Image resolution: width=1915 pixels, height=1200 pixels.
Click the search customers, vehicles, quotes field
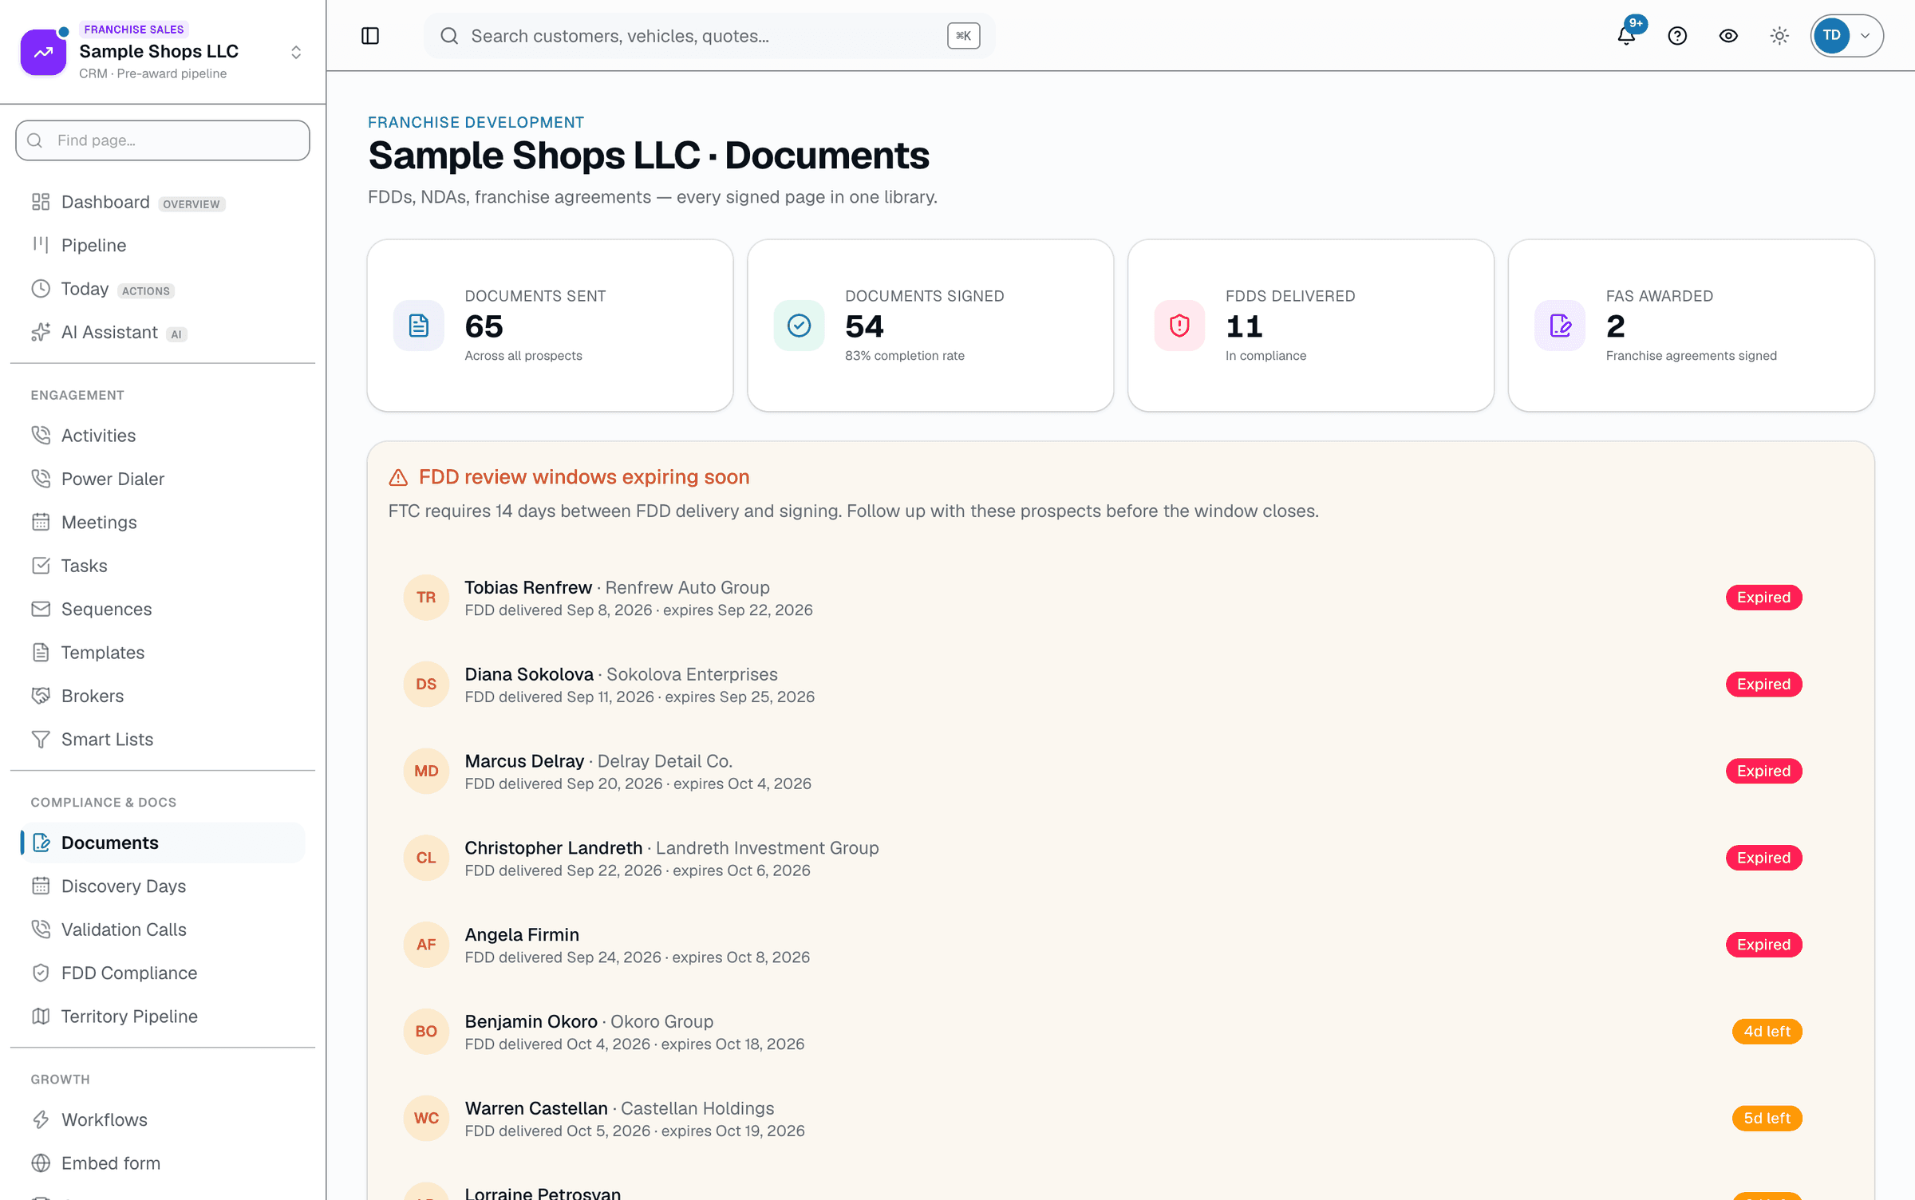pos(709,36)
